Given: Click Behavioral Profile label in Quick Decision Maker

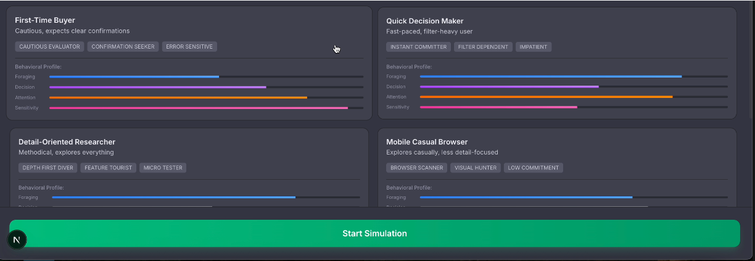Looking at the screenshot, I should (409, 66).
